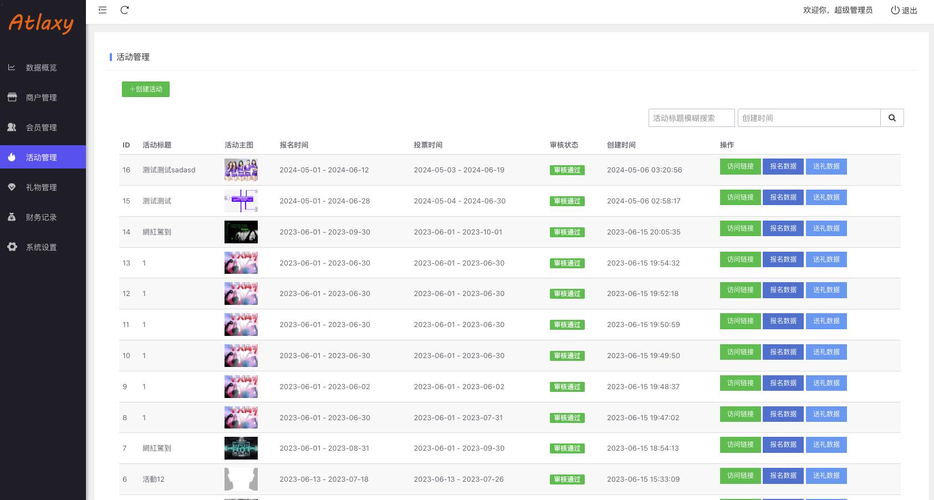This screenshot has height=500, width=934.
Task: Focus the 活动标题模糊搜索 input field
Action: pyautogui.click(x=691, y=118)
